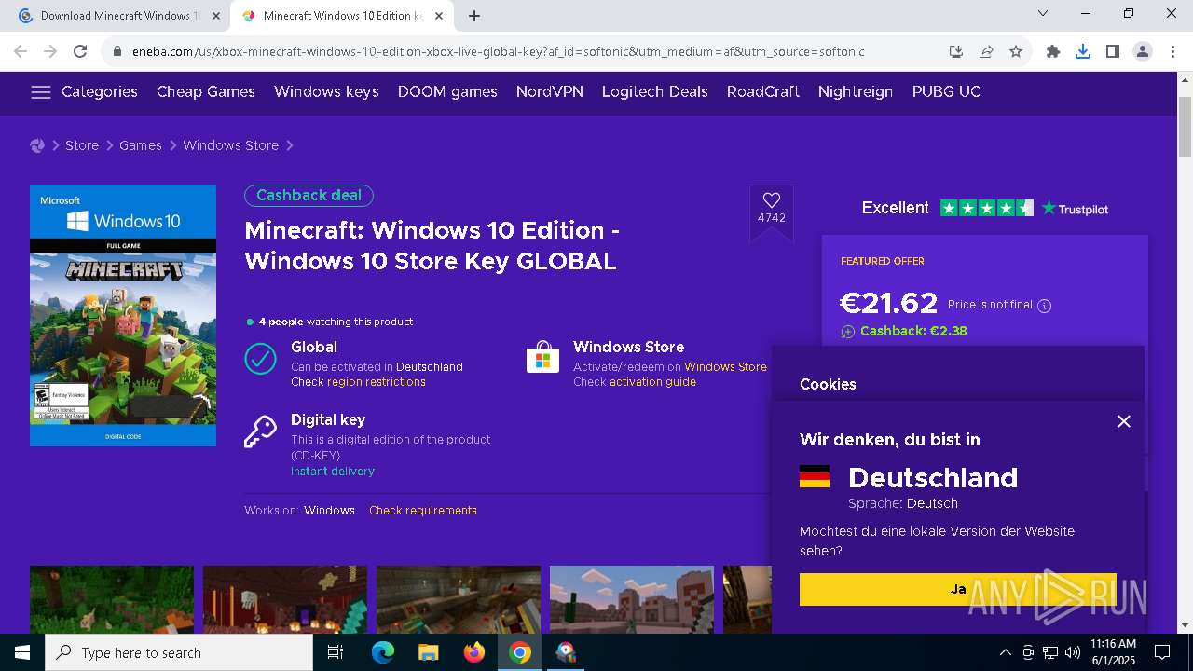Launch Firefox from the taskbar

pos(474,652)
